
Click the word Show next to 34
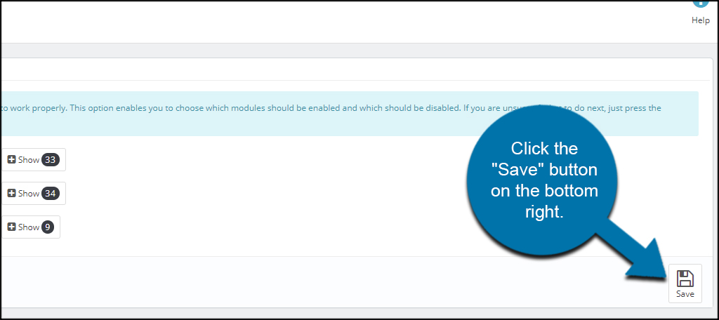(29, 194)
